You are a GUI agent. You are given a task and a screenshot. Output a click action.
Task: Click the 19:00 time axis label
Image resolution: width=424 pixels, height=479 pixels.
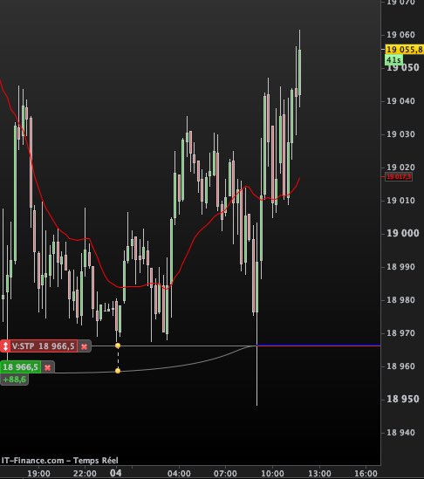click(38, 474)
